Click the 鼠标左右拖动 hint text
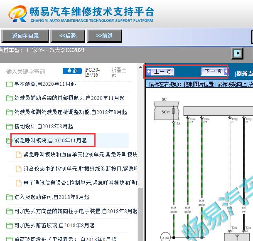The image size is (253, 241). (x=181, y=84)
